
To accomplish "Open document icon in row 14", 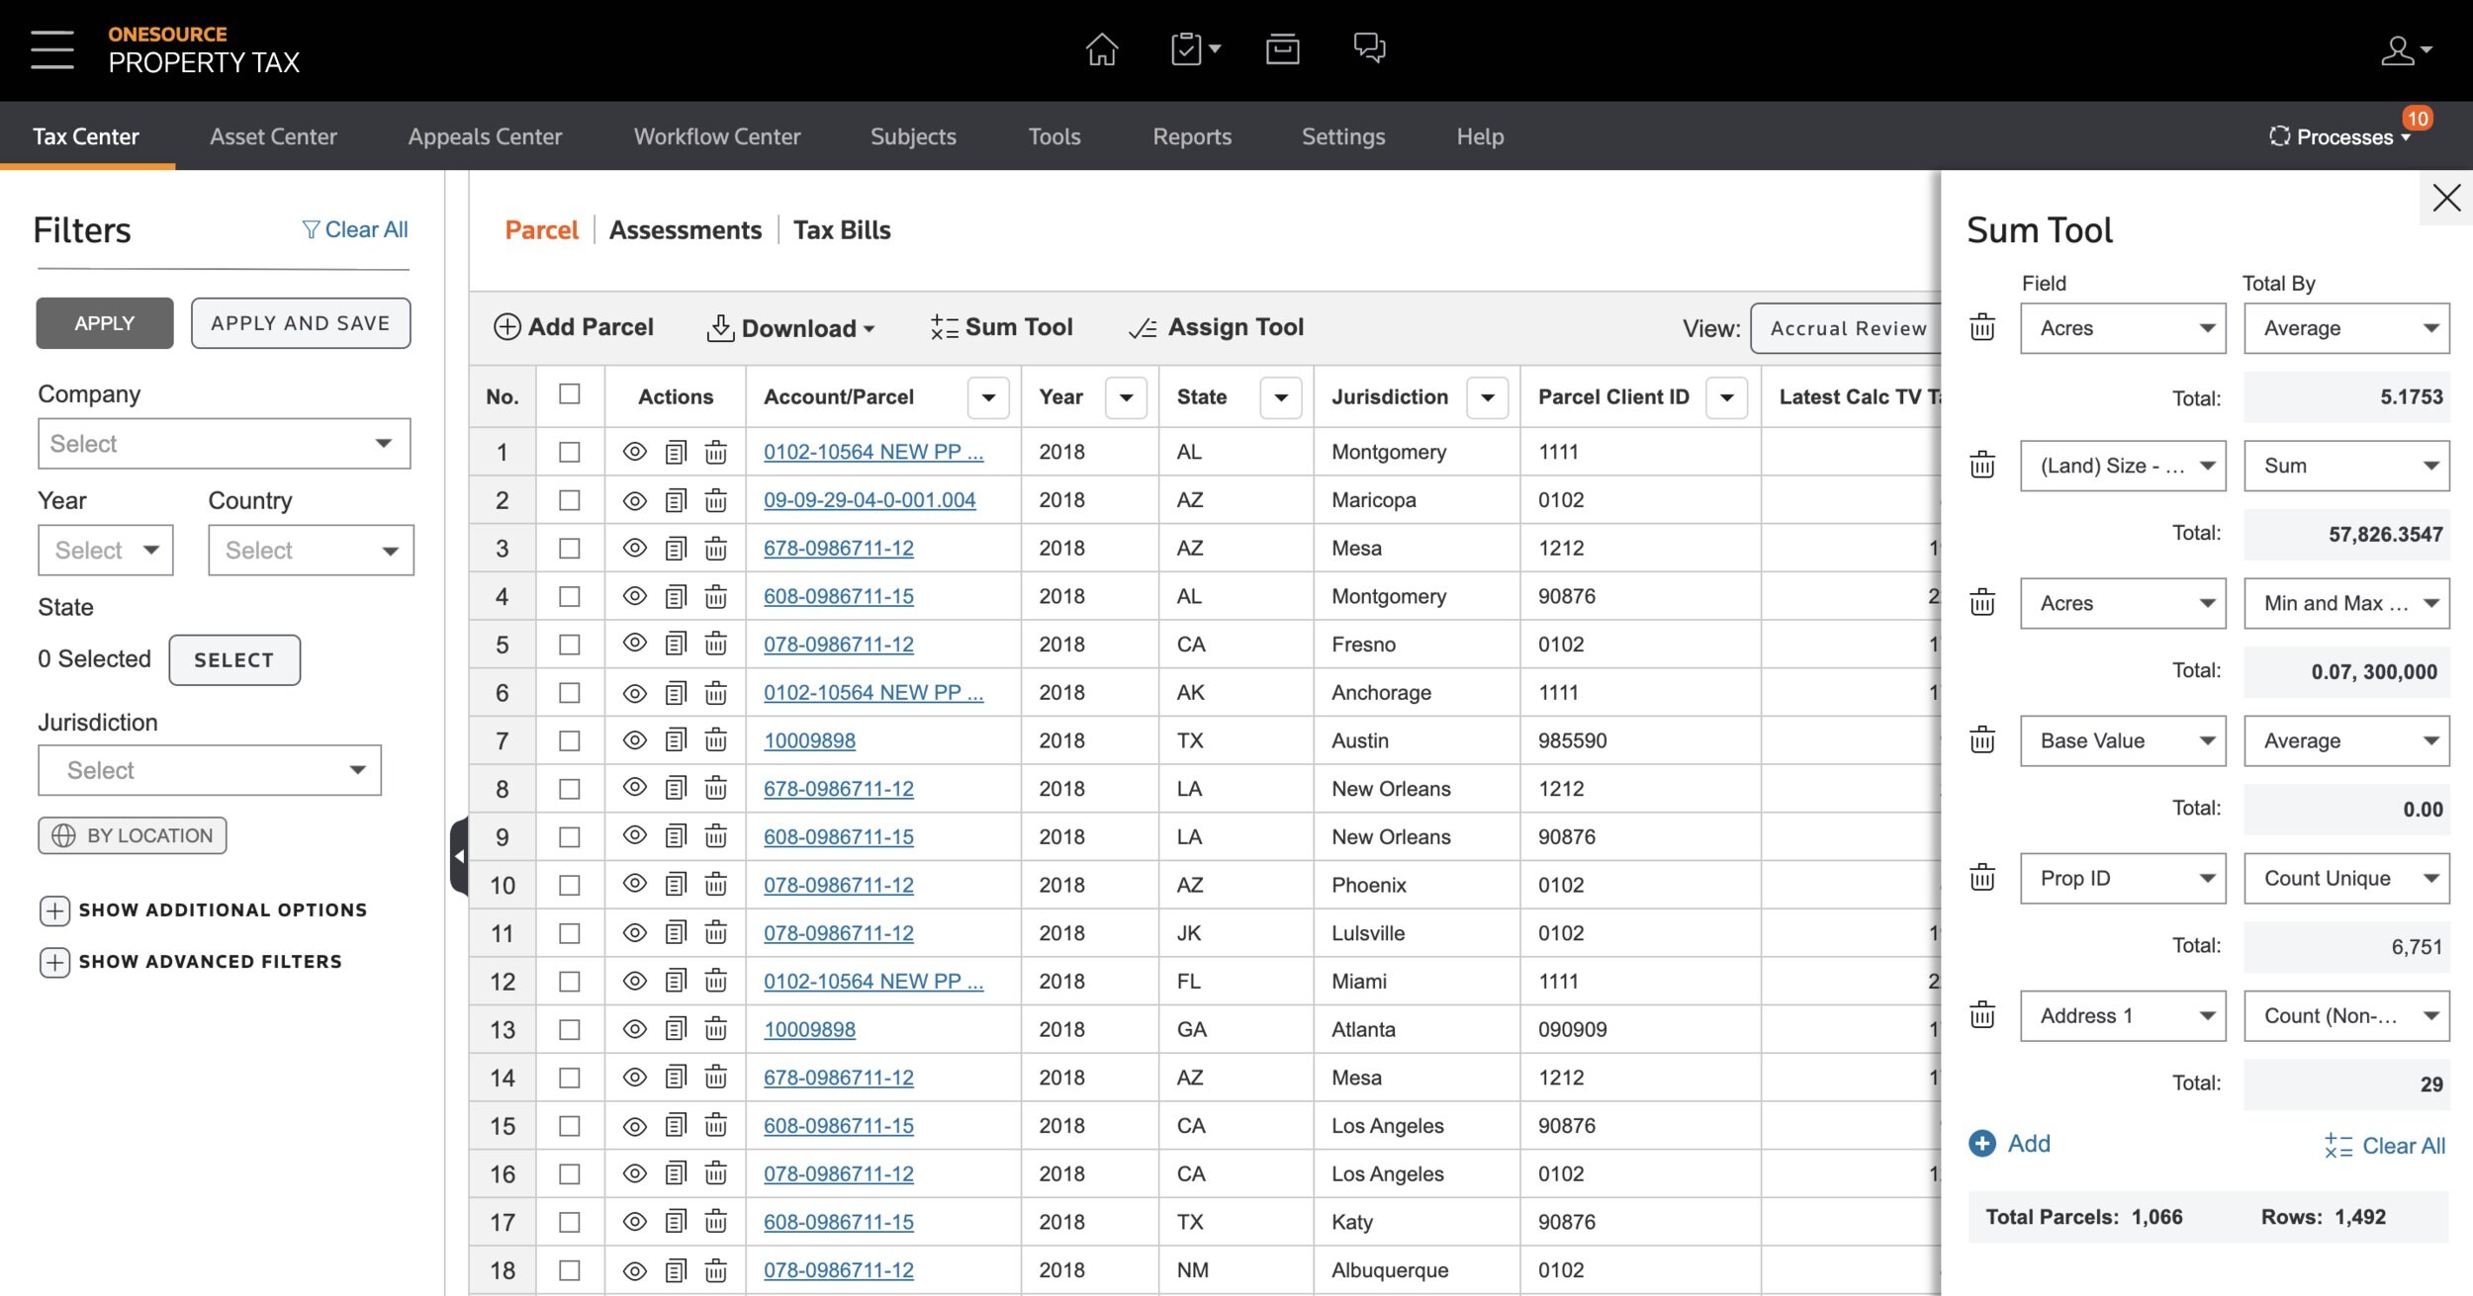I will [676, 1078].
